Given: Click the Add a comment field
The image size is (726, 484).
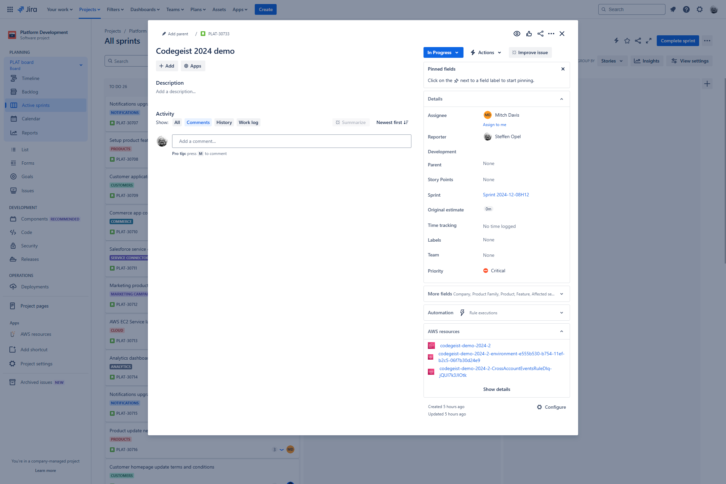Looking at the screenshot, I should [291, 141].
